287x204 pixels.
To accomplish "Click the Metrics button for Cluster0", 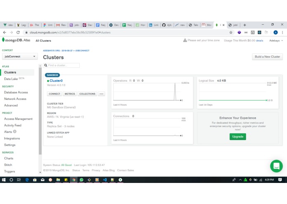I will click(x=70, y=94).
